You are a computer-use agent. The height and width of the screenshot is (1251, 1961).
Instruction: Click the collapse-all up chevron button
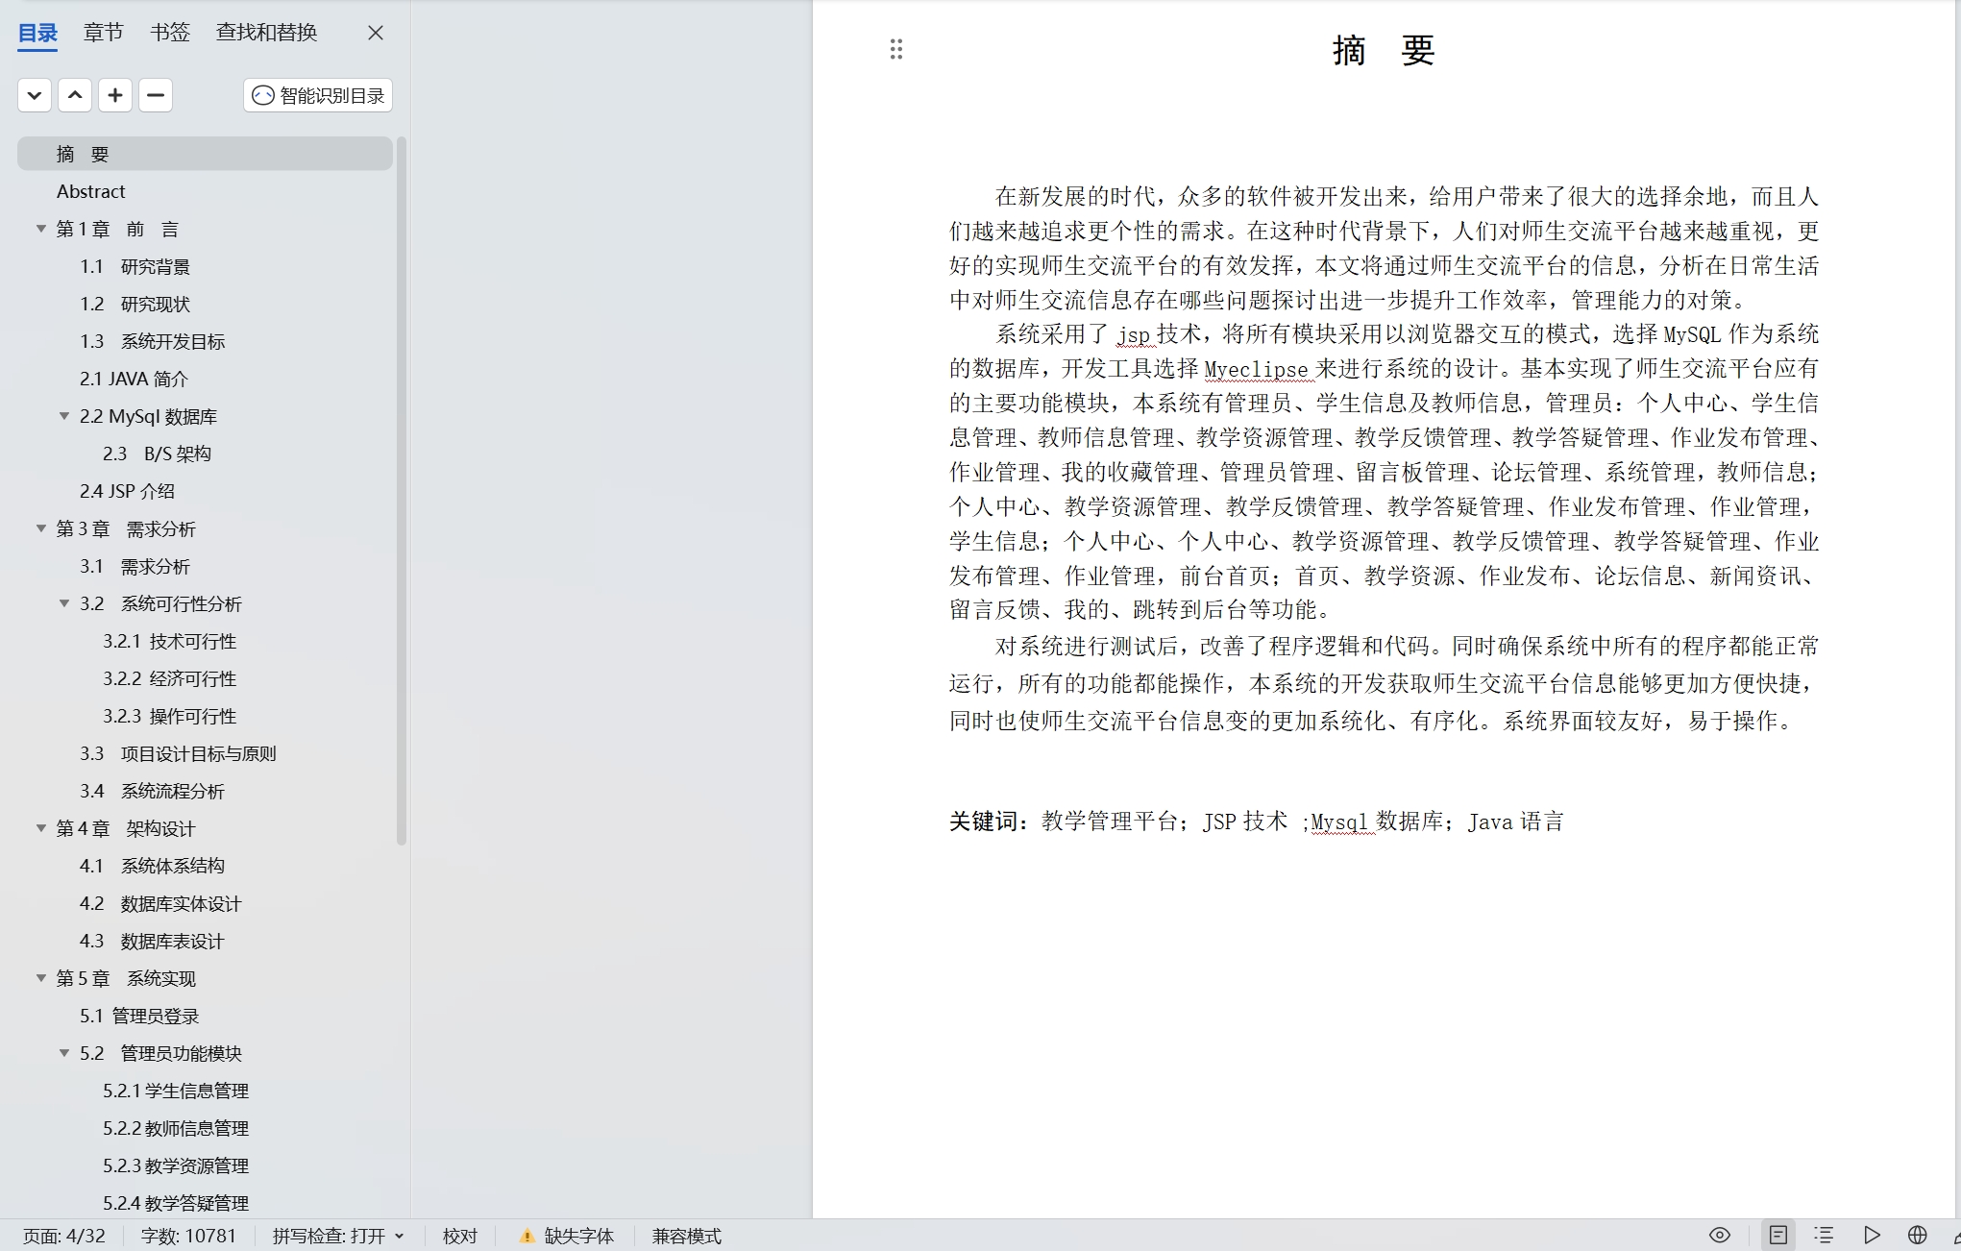click(75, 95)
